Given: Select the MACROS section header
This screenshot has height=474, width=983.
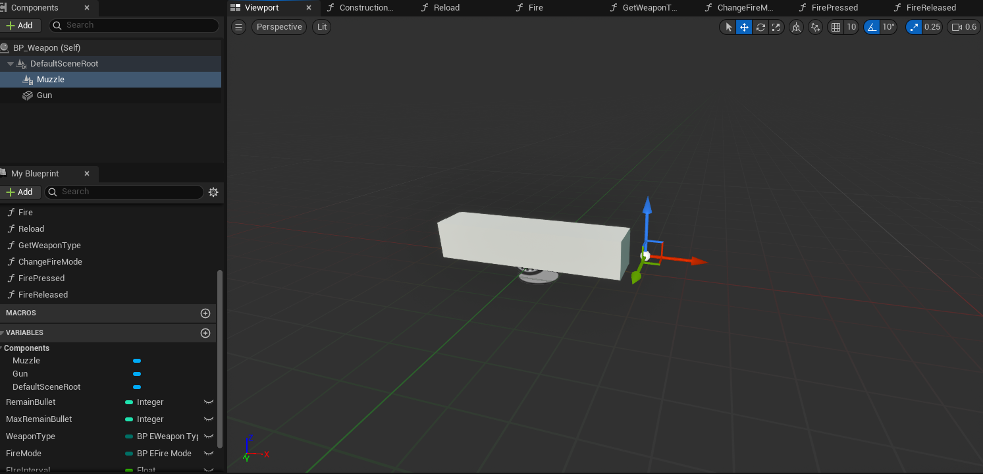Looking at the screenshot, I should [x=109, y=313].
